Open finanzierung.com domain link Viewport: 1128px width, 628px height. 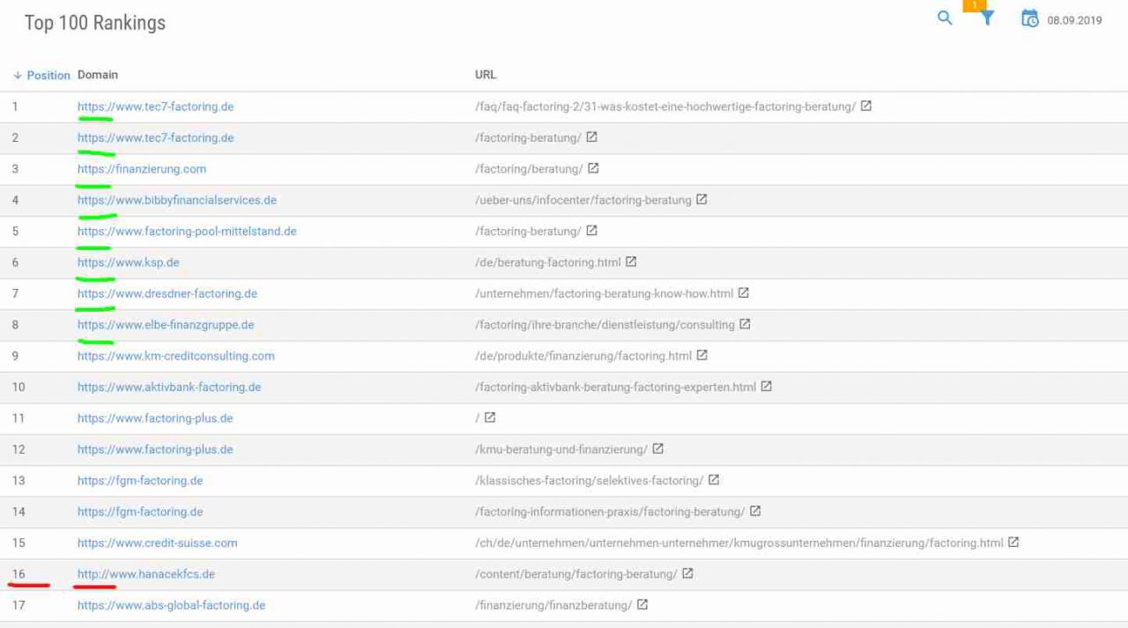tap(142, 168)
